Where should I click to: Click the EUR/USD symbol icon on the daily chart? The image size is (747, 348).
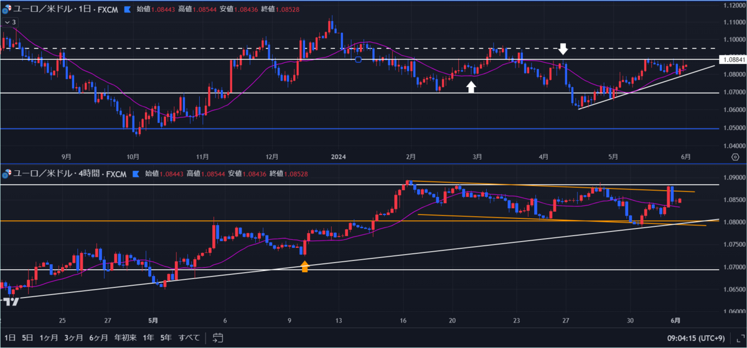pyautogui.click(x=6, y=10)
